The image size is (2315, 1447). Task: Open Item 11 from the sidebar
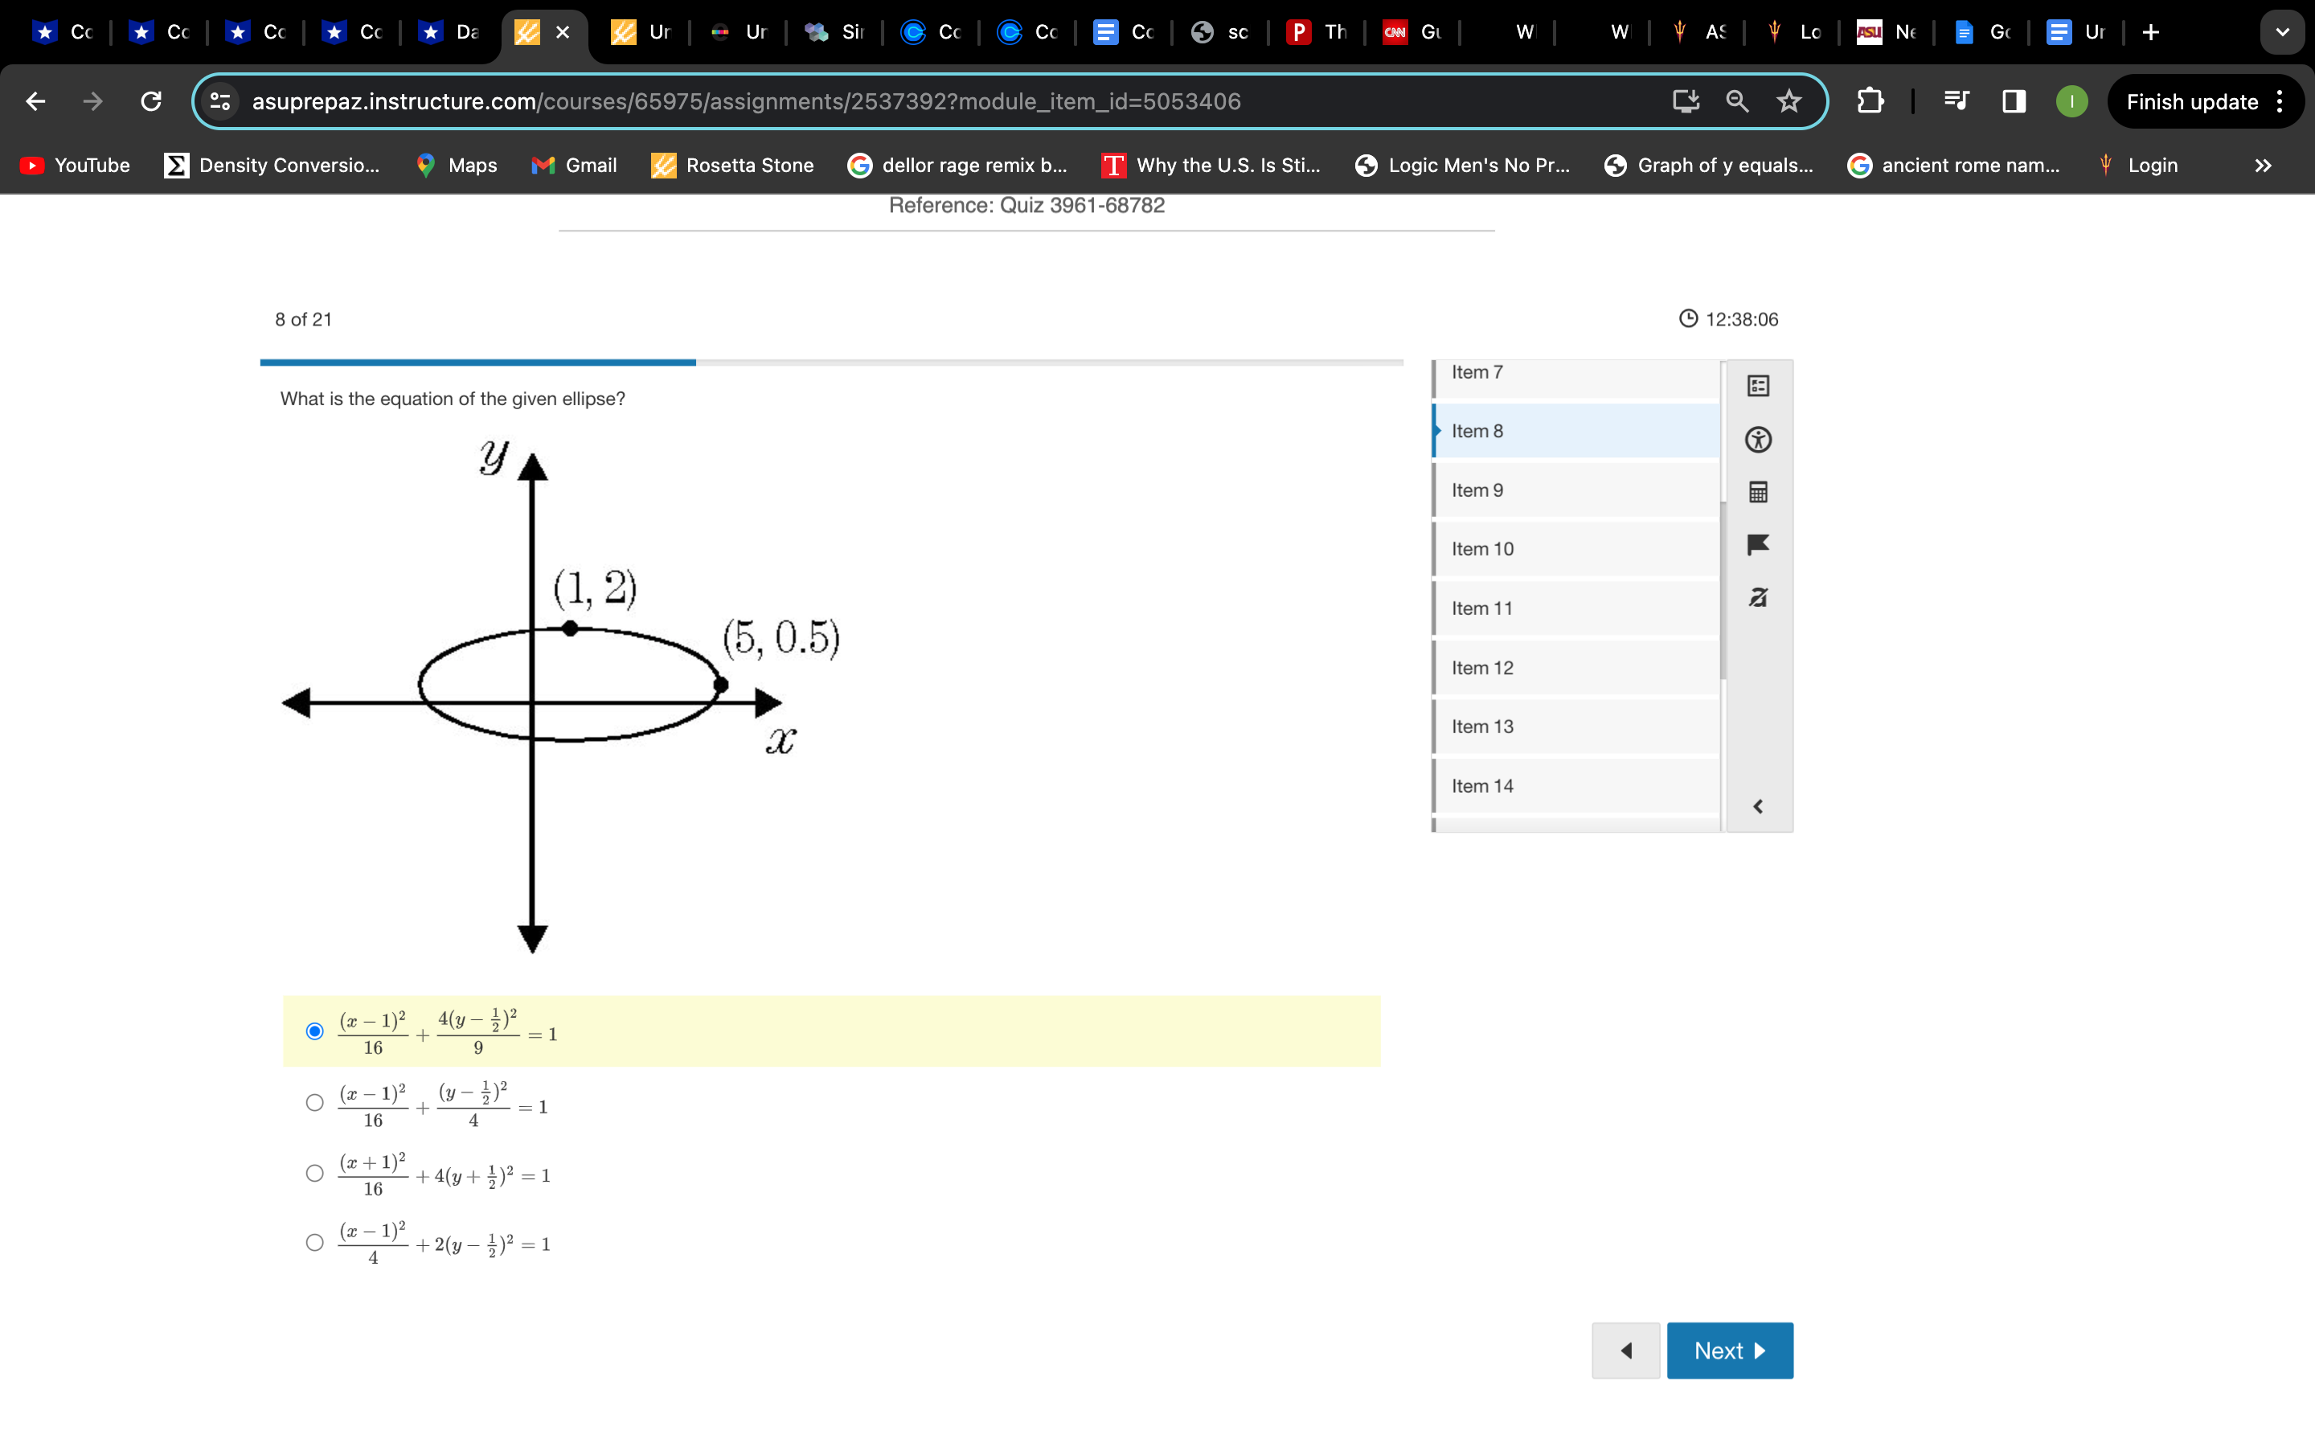click(1573, 607)
